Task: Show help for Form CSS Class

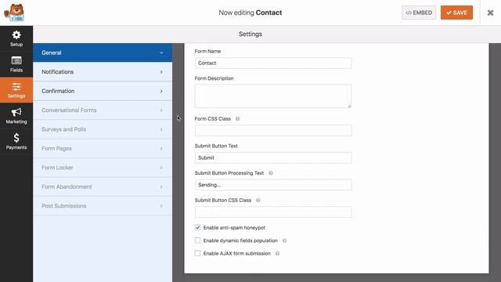Action: tap(238, 118)
